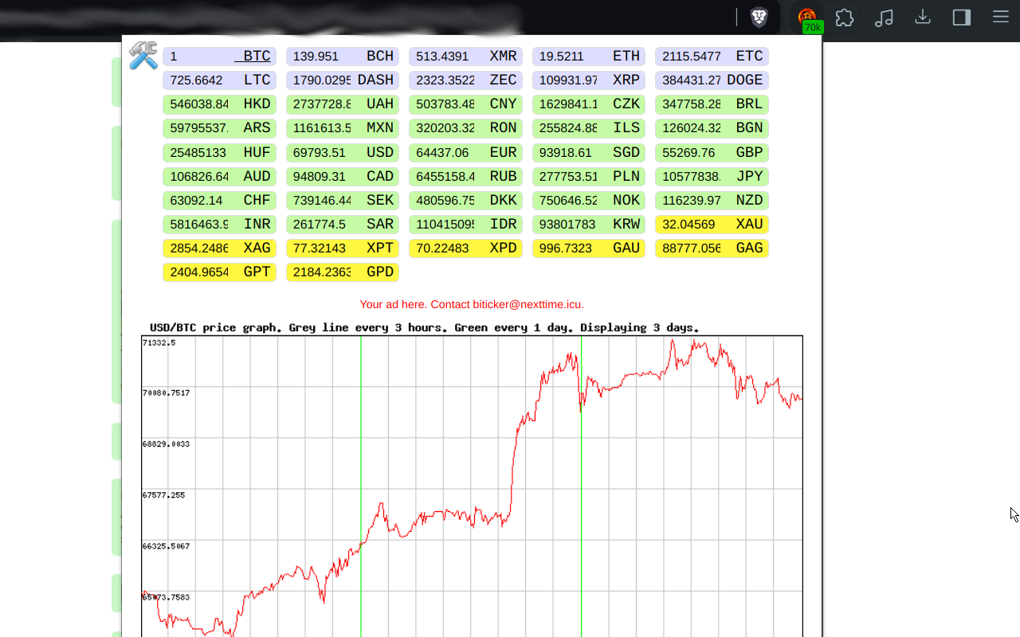Open the browser hamburger menu

(x=1001, y=18)
